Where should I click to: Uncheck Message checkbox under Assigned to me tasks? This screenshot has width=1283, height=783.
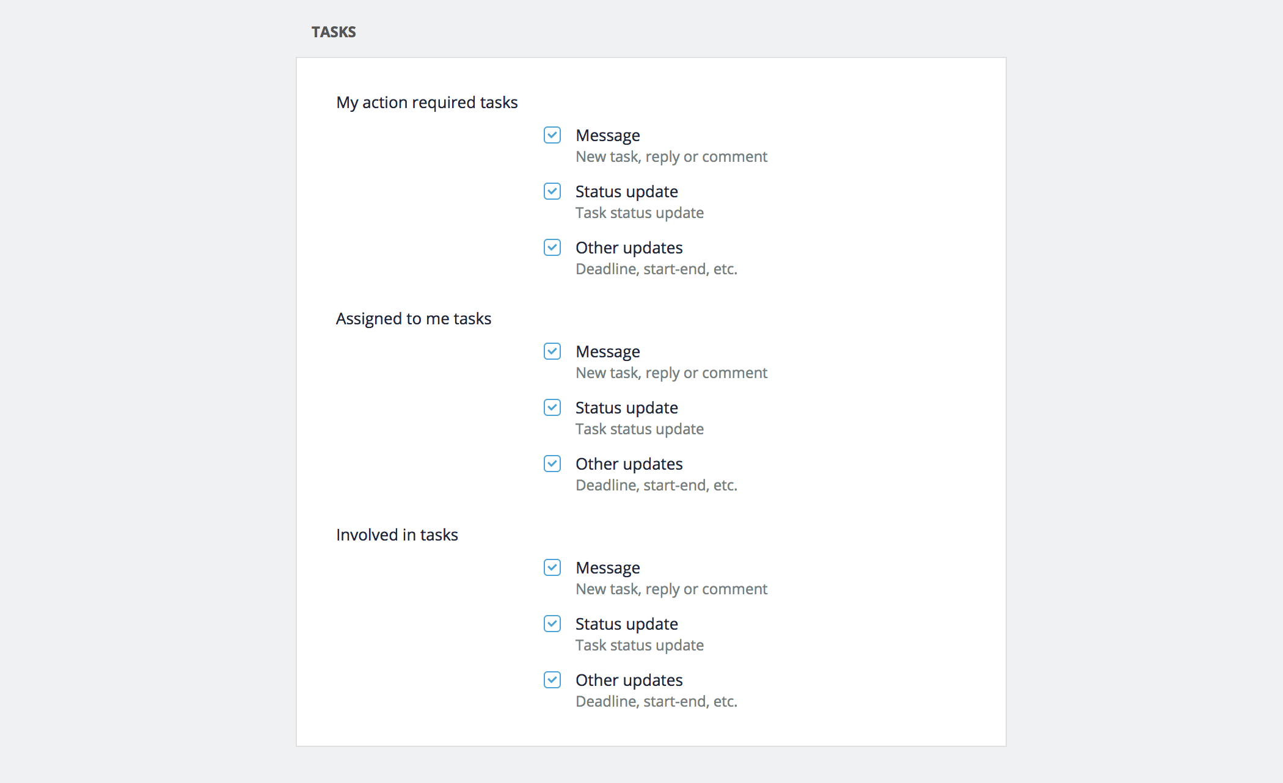(552, 351)
